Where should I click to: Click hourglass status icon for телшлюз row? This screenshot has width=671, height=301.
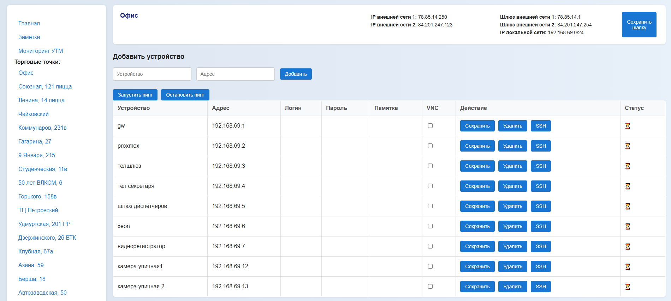pyautogui.click(x=628, y=166)
